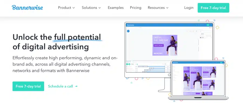Click the Explore collection button in banner
Screen dimensions: 243x103
[158, 45]
